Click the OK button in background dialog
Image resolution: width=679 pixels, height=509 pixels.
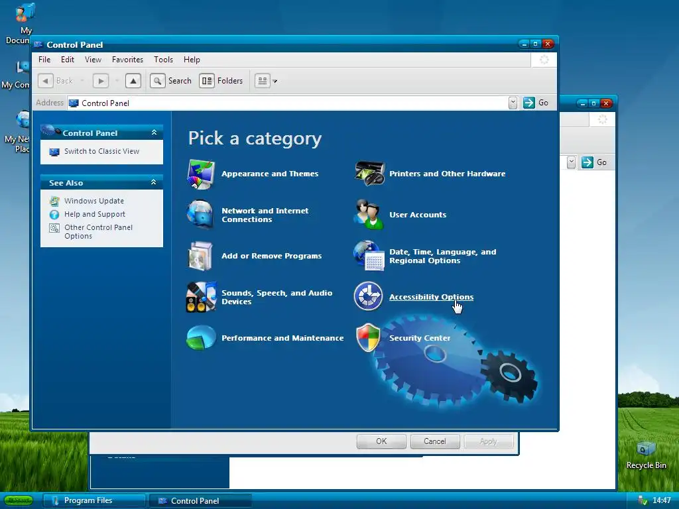coord(381,441)
